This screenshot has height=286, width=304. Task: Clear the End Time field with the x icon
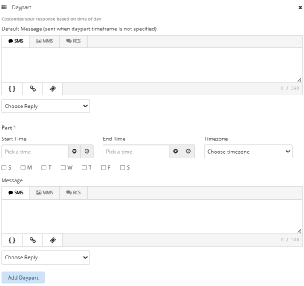176,152
